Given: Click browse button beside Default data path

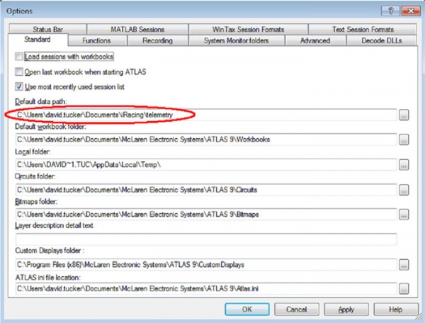Looking at the screenshot, I should (x=404, y=115).
